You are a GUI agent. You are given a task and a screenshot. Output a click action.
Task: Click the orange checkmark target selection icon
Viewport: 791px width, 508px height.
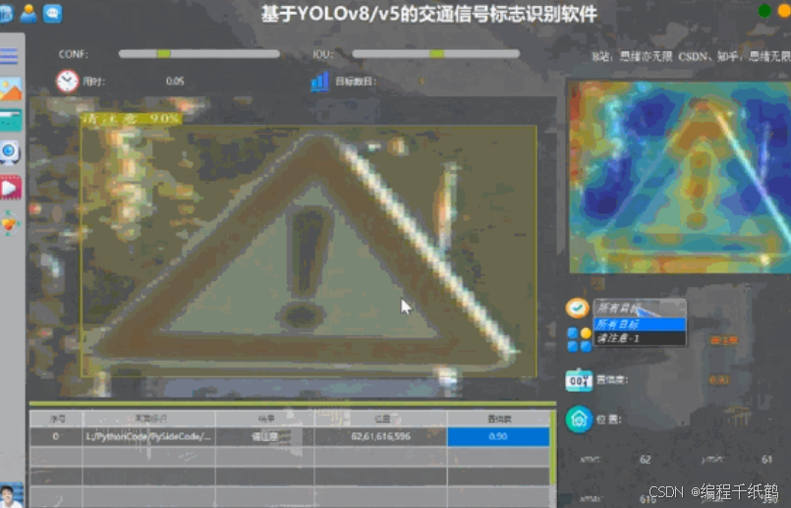coord(578,308)
